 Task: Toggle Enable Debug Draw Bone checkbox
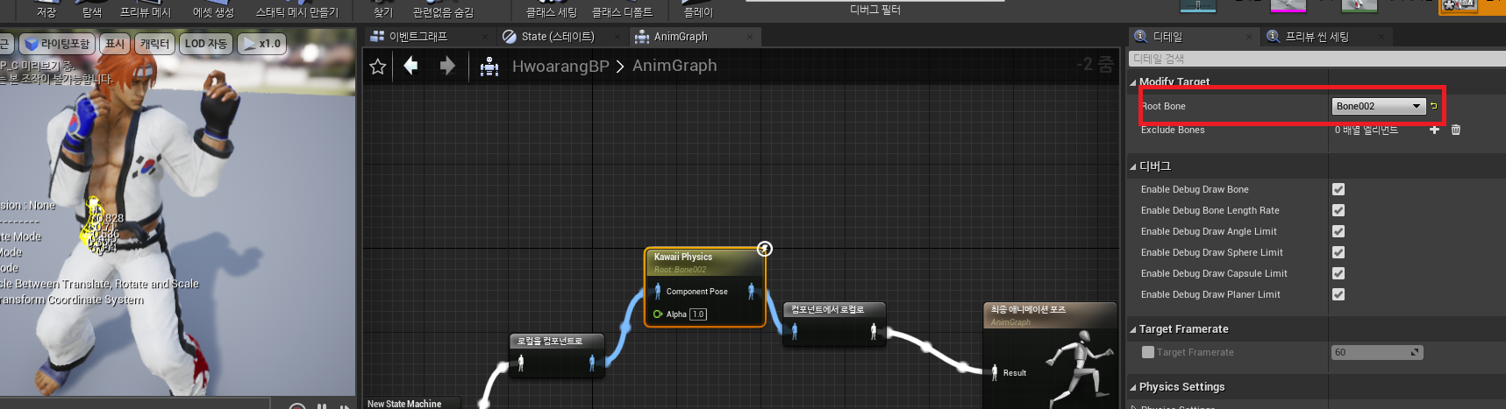point(1338,189)
